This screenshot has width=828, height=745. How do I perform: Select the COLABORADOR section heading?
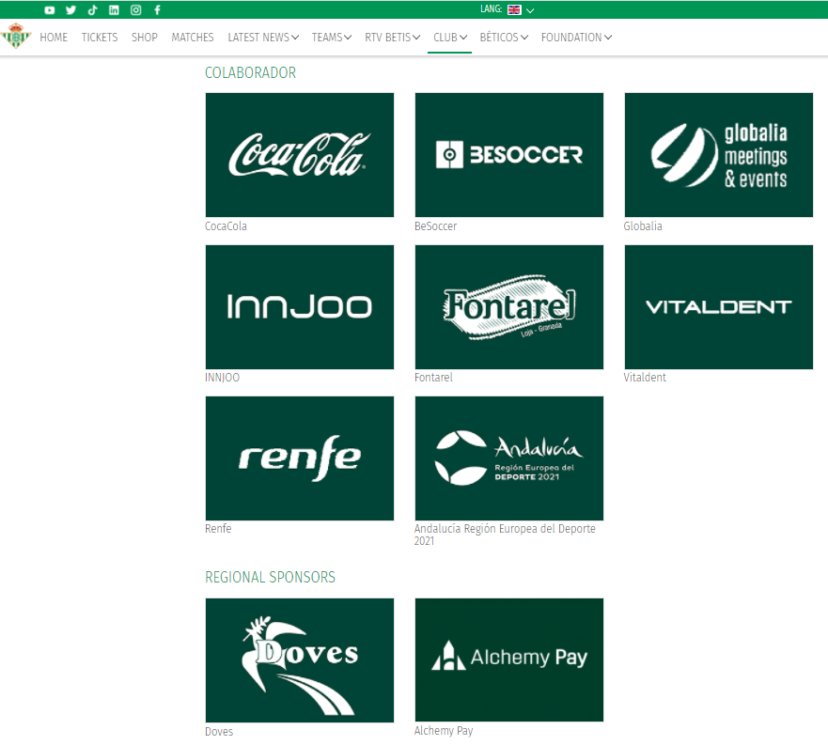tap(250, 73)
